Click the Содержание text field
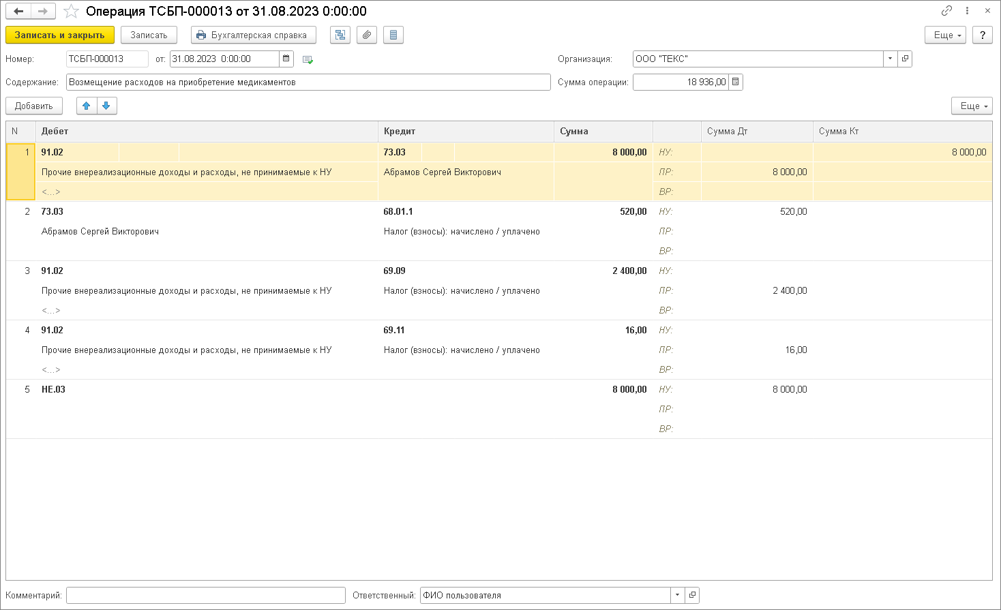The image size is (1001, 610). [308, 82]
